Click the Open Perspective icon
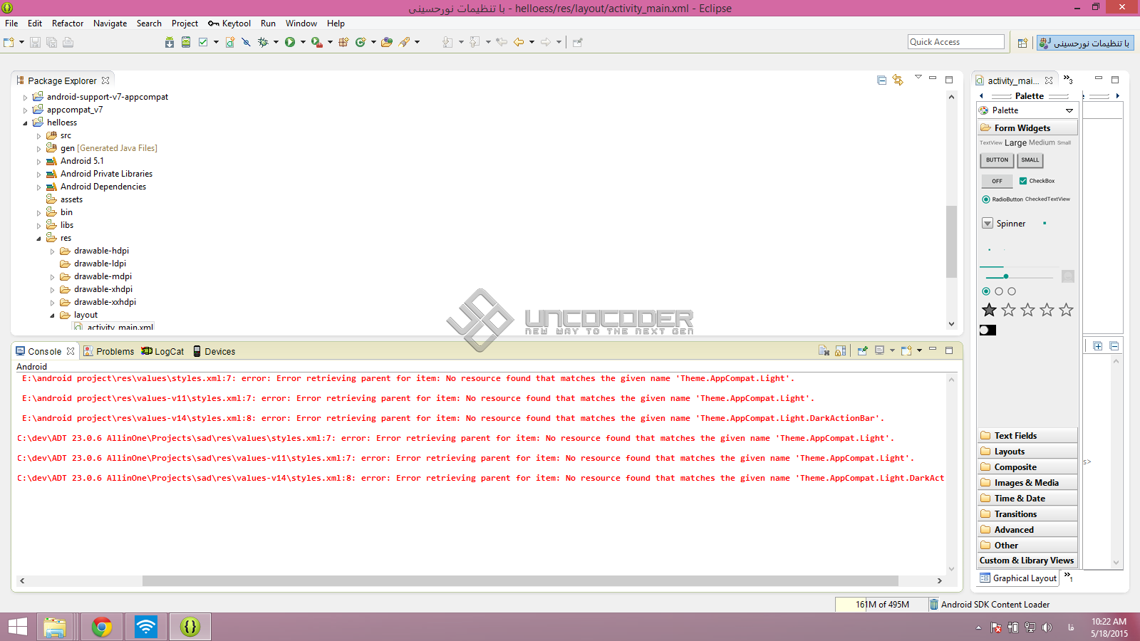 (1022, 43)
